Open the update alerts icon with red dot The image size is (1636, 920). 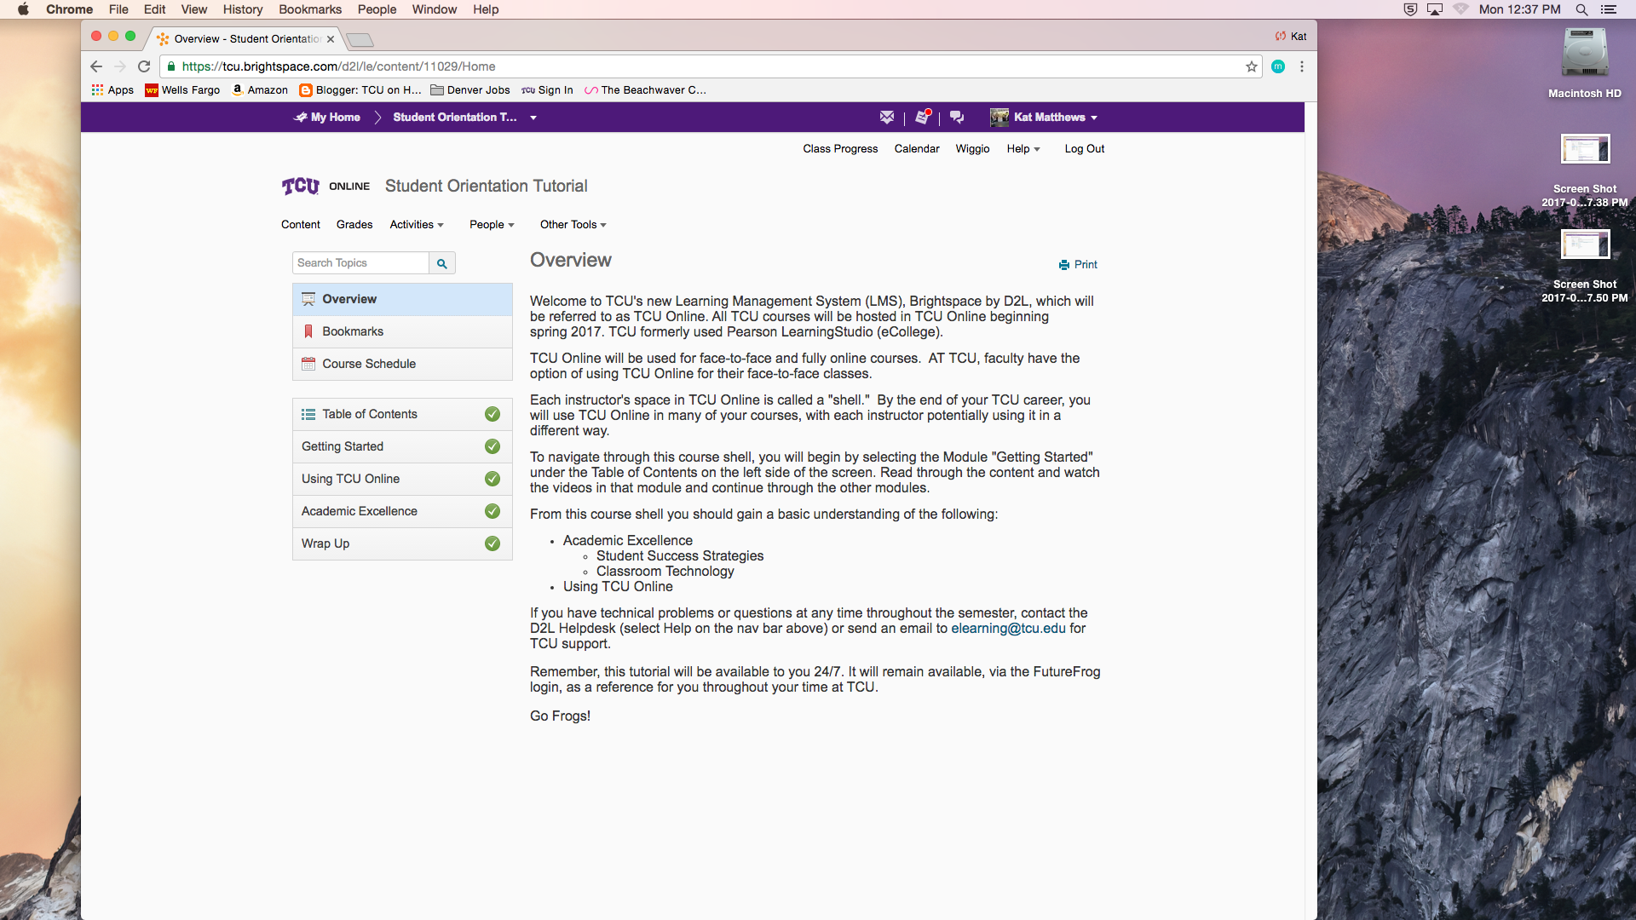[x=923, y=118]
